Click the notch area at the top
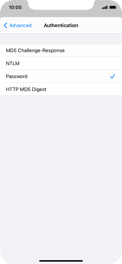122x264 pixels. pos(61,5)
